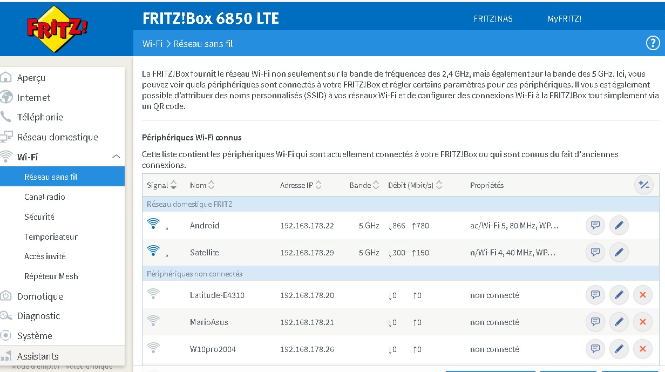Click the grey Wi-Fi icon for W10pro2004
The width and height of the screenshot is (665, 372).
tap(153, 348)
